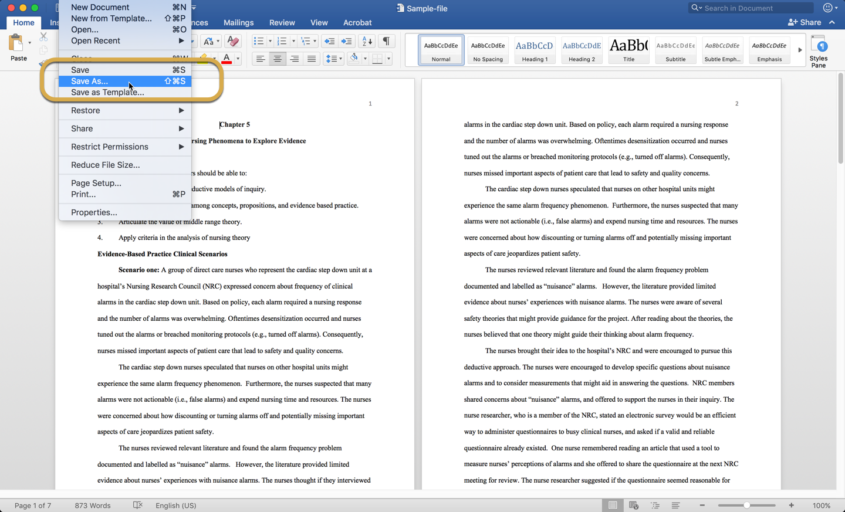Toggle justify text alignment
This screenshot has height=512, width=845.
pos(312,59)
